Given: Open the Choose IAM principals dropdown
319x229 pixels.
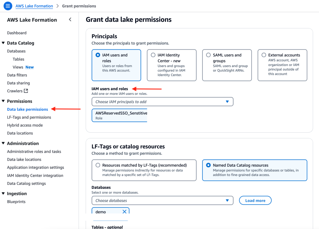Looking at the screenshot, I should tap(162, 101).
